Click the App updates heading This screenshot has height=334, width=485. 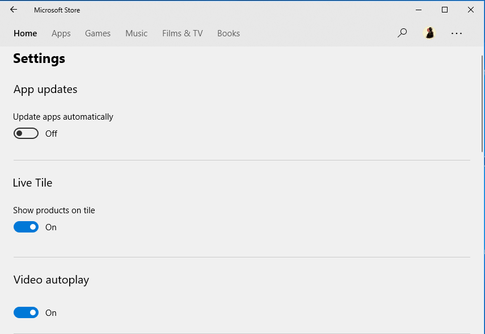tap(45, 90)
